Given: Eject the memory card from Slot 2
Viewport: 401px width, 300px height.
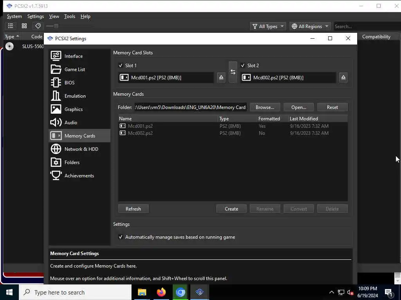Looking at the screenshot, I should pyautogui.click(x=343, y=77).
